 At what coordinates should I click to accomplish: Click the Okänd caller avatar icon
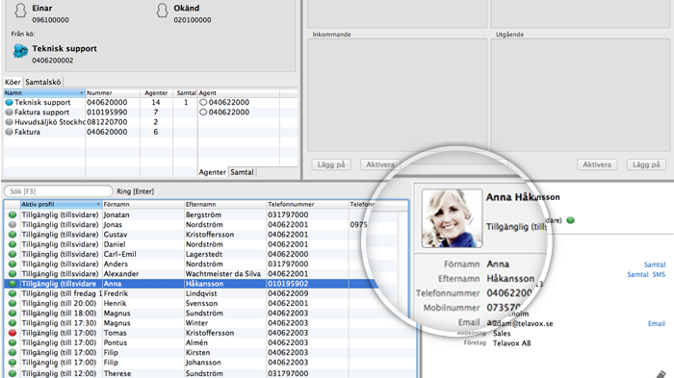point(162,11)
